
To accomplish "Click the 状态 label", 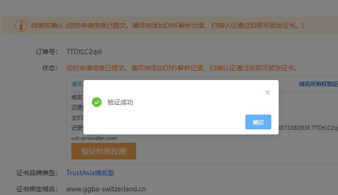I will pyautogui.click(x=50, y=68).
